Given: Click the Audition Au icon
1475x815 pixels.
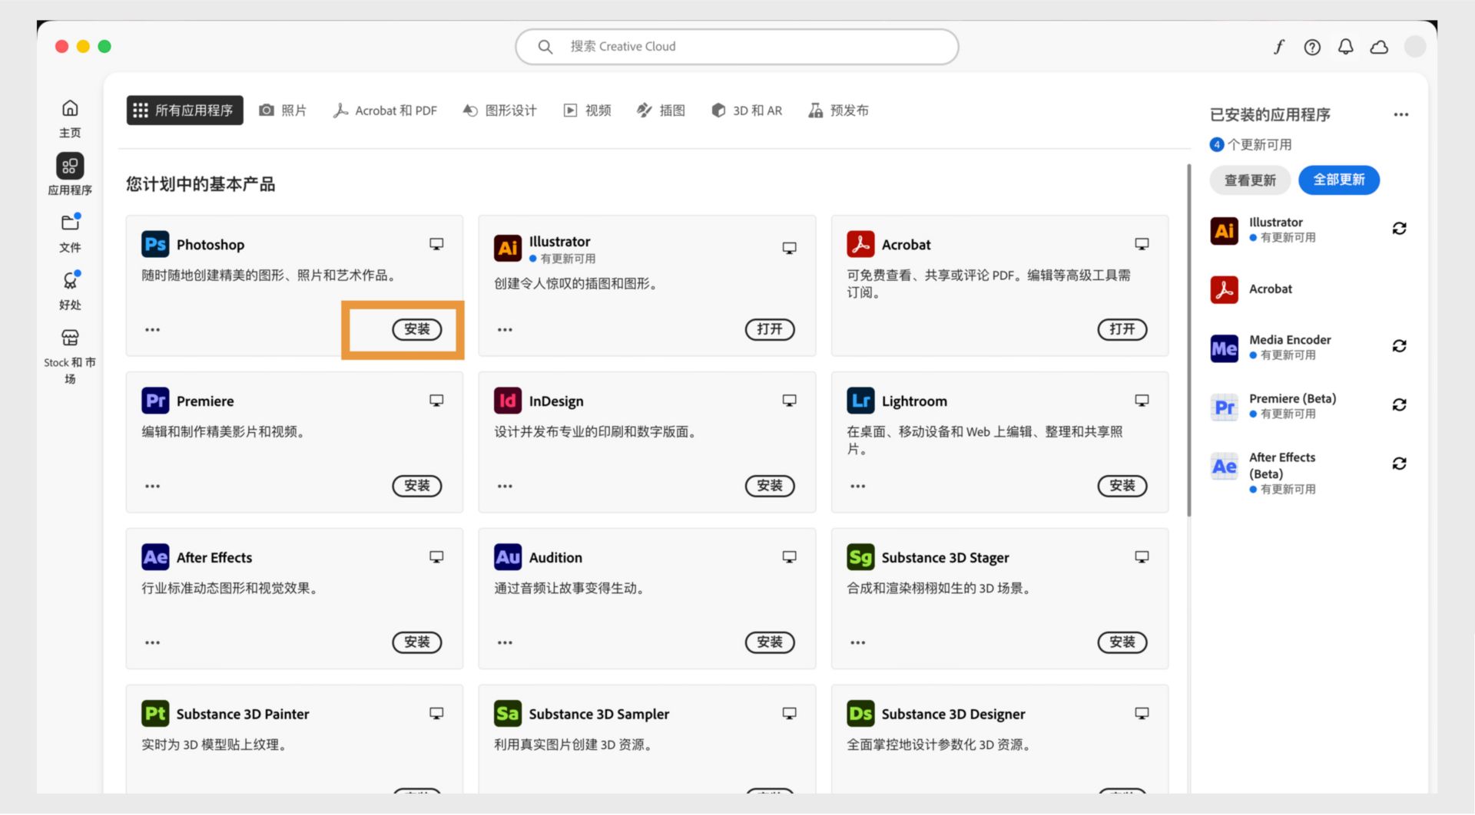Looking at the screenshot, I should [508, 557].
